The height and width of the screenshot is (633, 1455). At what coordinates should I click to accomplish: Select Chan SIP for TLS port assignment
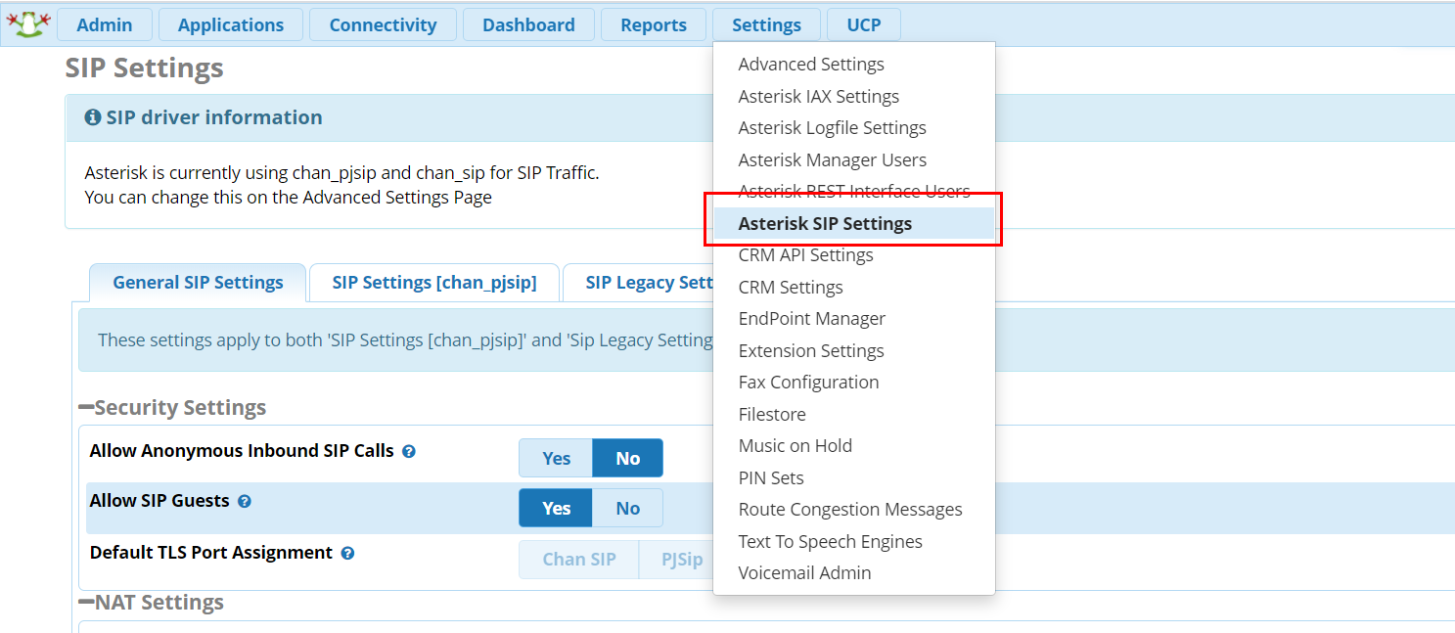pyautogui.click(x=579, y=560)
